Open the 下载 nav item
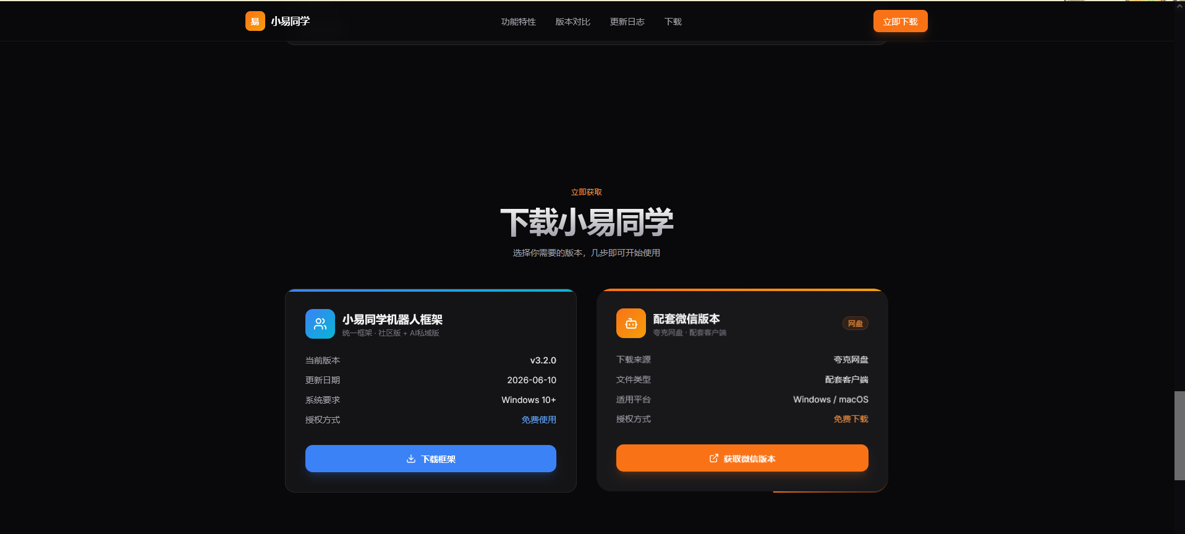This screenshot has height=534, width=1185. pyautogui.click(x=673, y=22)
